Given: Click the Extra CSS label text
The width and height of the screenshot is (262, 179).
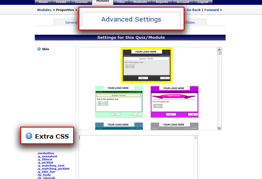Looking at the screenshot, I should pos(52,137).
